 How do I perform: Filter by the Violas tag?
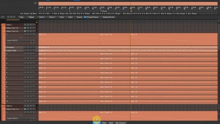click(x=62, y=17)
